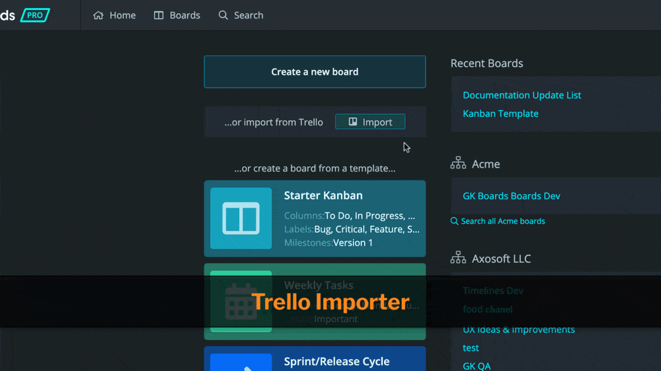Click the PRO badge logo

tap(36, 15)
